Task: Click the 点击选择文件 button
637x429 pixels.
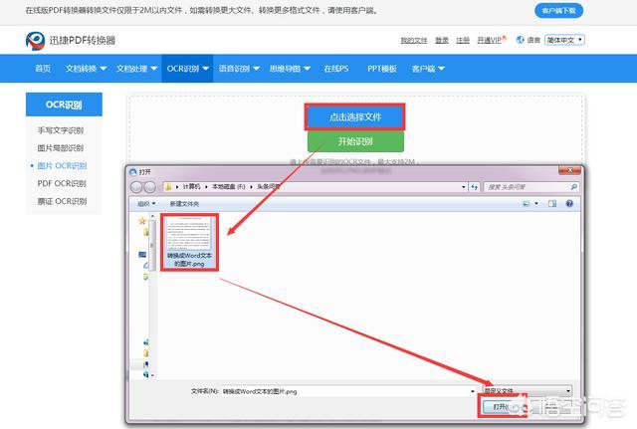Action: pyautogui.click(x=354, y=117)
